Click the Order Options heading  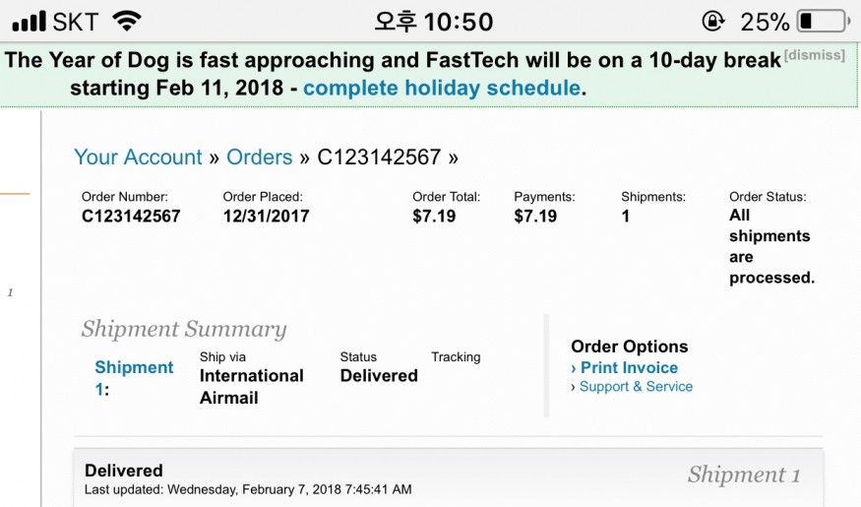(630, 347)
